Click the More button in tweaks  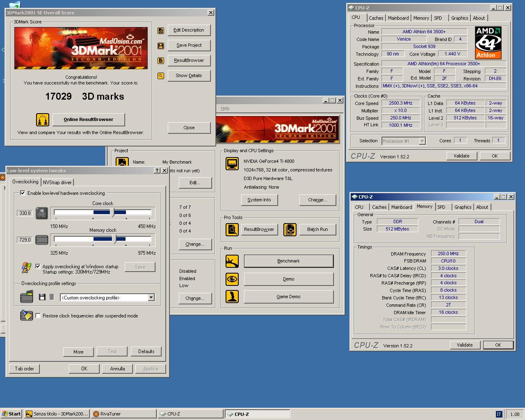point(78,352)
